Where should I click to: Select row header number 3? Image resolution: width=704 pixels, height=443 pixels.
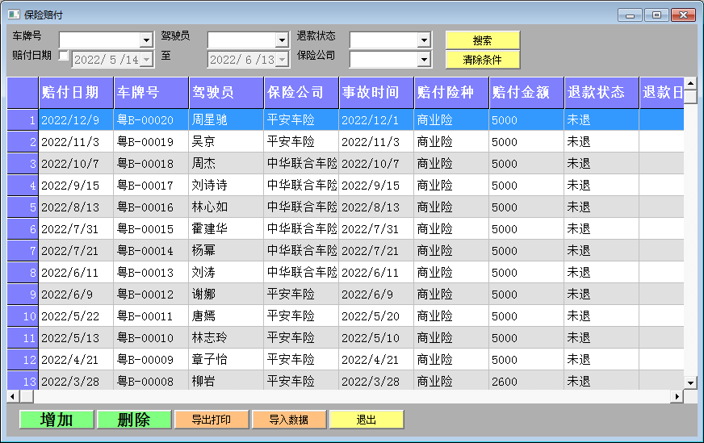[23, 163]
